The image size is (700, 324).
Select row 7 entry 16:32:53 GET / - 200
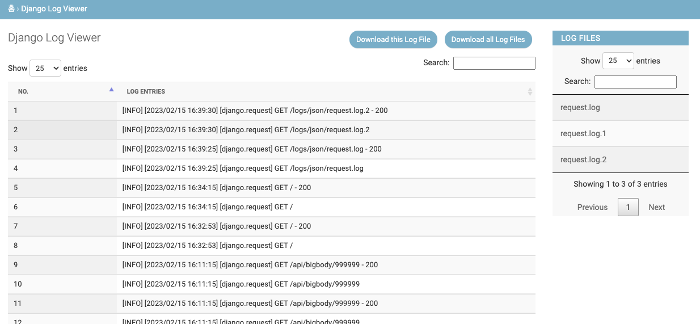326,226
